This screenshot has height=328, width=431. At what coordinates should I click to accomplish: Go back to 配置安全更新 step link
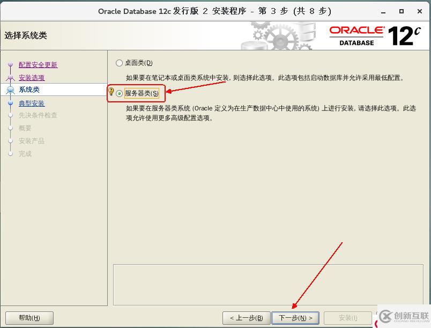[x=38, y=64]
